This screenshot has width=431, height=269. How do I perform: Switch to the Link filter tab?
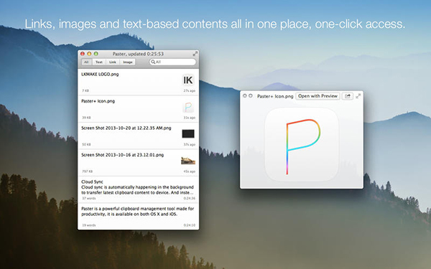coord(113,62)
